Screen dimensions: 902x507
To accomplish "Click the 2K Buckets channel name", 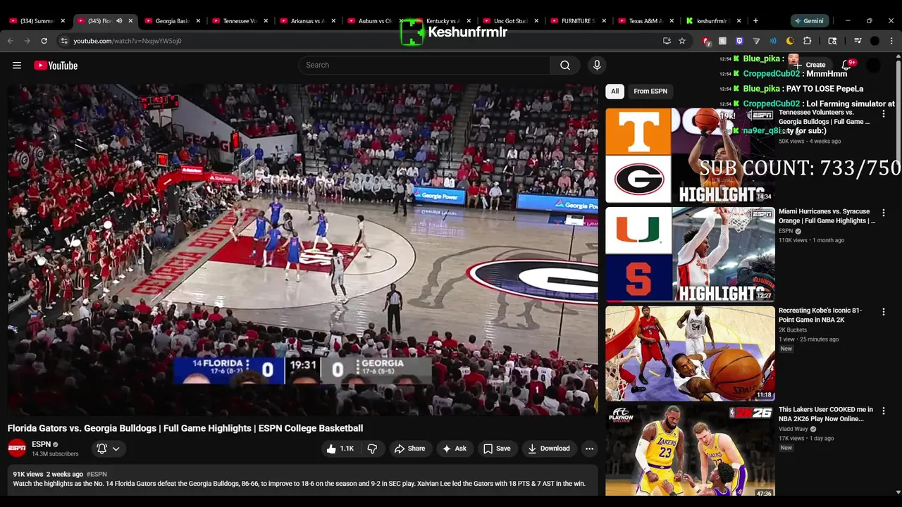I will click(793, 330).
